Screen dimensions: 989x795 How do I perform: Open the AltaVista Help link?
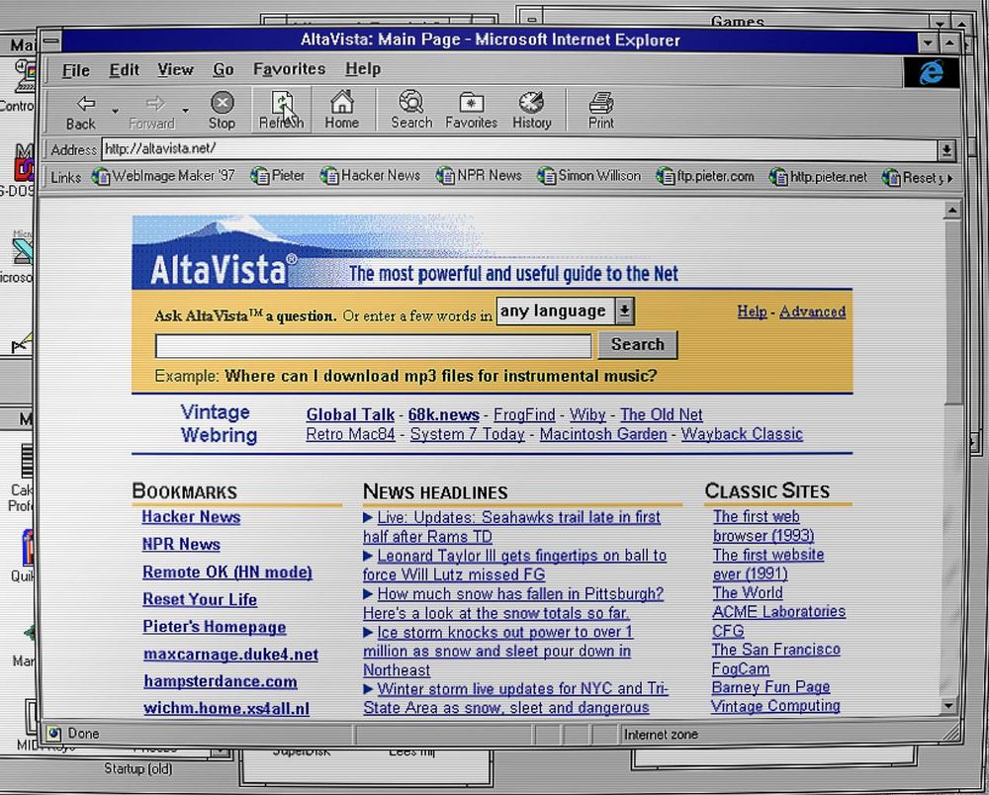point(752,311)
